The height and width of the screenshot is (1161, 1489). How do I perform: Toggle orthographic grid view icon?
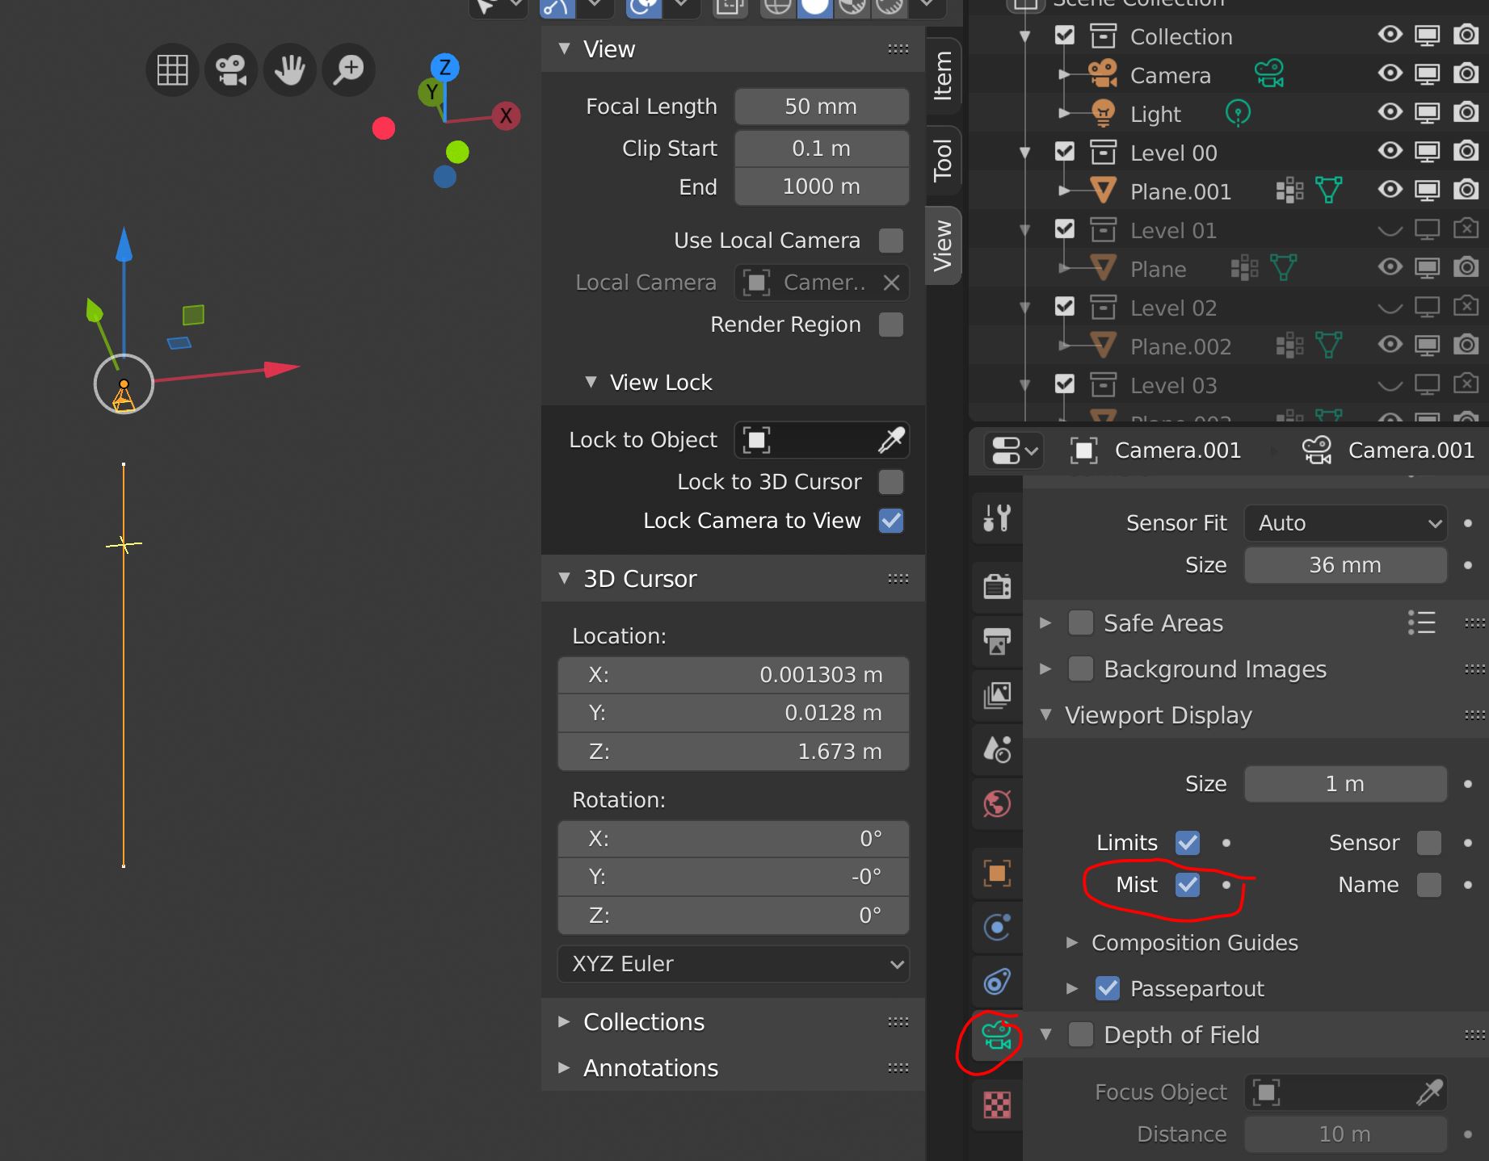[x=172, y=70]
